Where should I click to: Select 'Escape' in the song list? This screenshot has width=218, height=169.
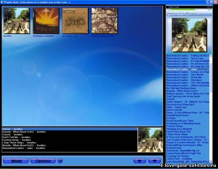pyautogui.click(x=188, y=118)
